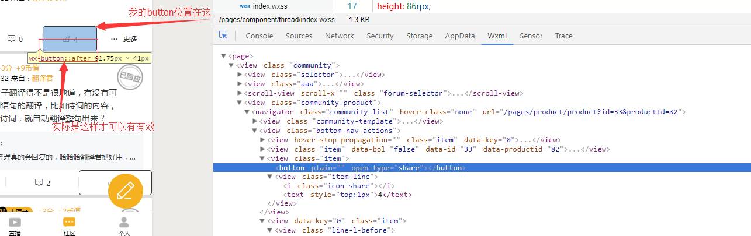Tap the orange floating edit pencil button

pyautogui.click(x=126, y=191)
